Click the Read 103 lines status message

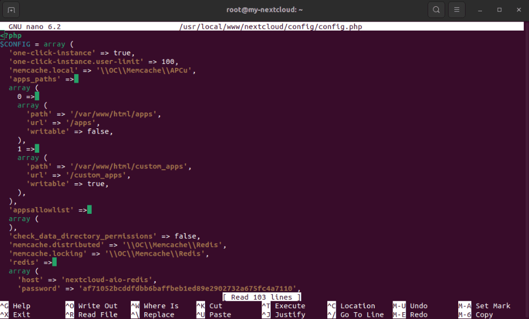pos(262,298)
